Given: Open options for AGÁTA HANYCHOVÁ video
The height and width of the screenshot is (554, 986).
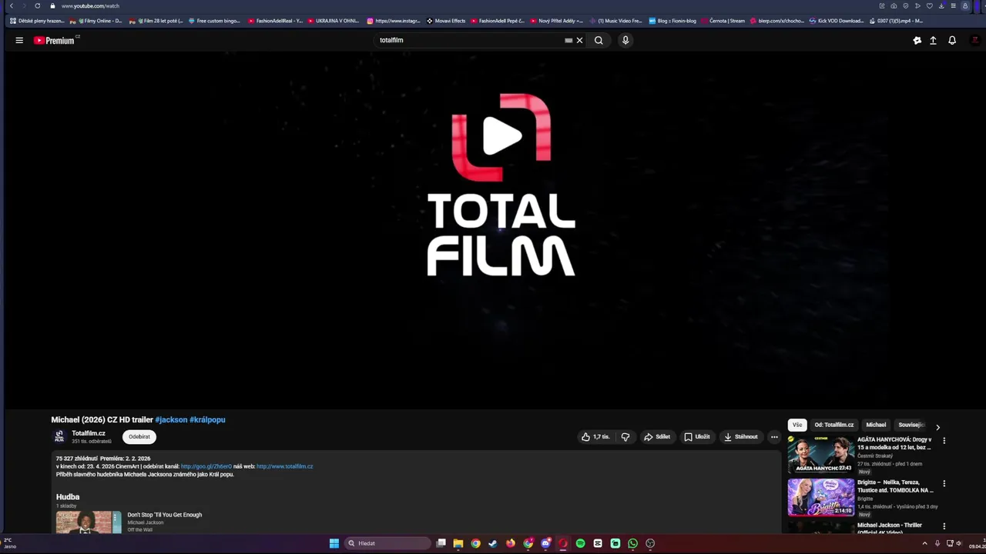Looking at the screenshot, I should [x=944, y=441].
